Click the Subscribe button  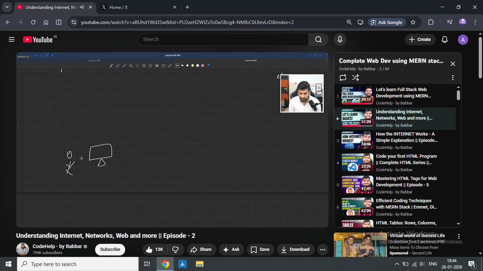tap(110, 249)
